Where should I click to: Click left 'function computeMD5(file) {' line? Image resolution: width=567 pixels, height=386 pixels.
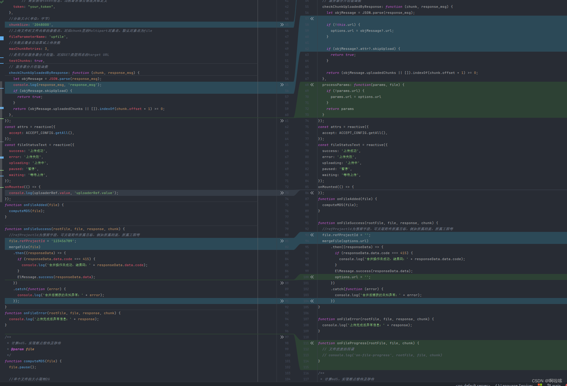[33, 361]
